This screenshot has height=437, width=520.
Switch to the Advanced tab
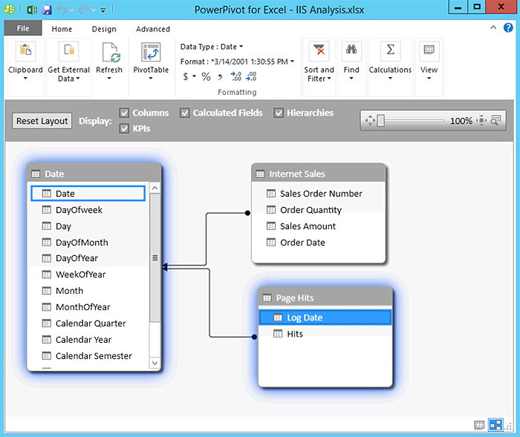[153, 29]
